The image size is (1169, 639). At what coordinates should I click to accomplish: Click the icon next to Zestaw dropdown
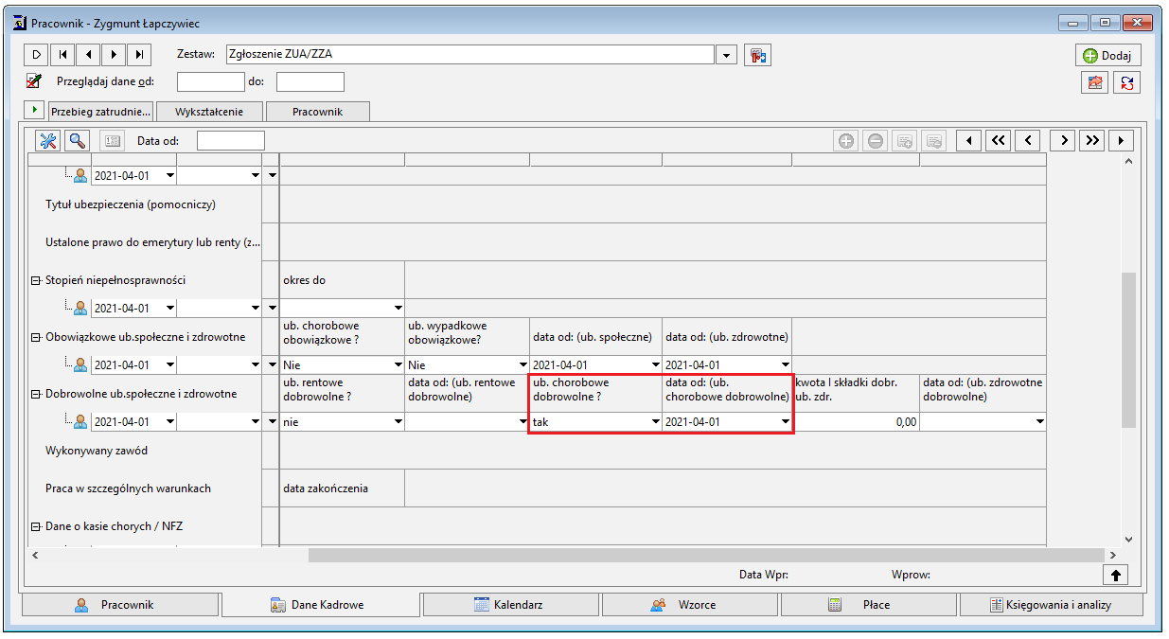[757, 55]
